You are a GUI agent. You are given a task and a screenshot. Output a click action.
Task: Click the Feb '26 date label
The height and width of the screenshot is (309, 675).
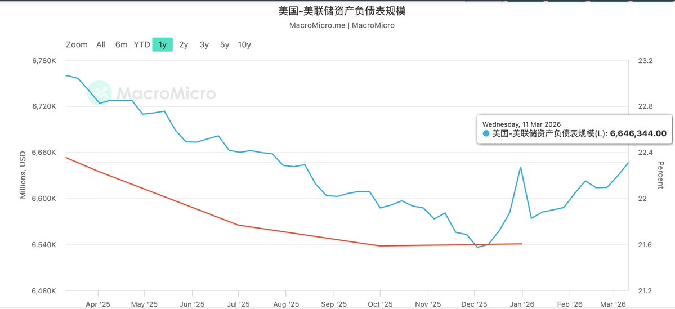pos(570,304)
